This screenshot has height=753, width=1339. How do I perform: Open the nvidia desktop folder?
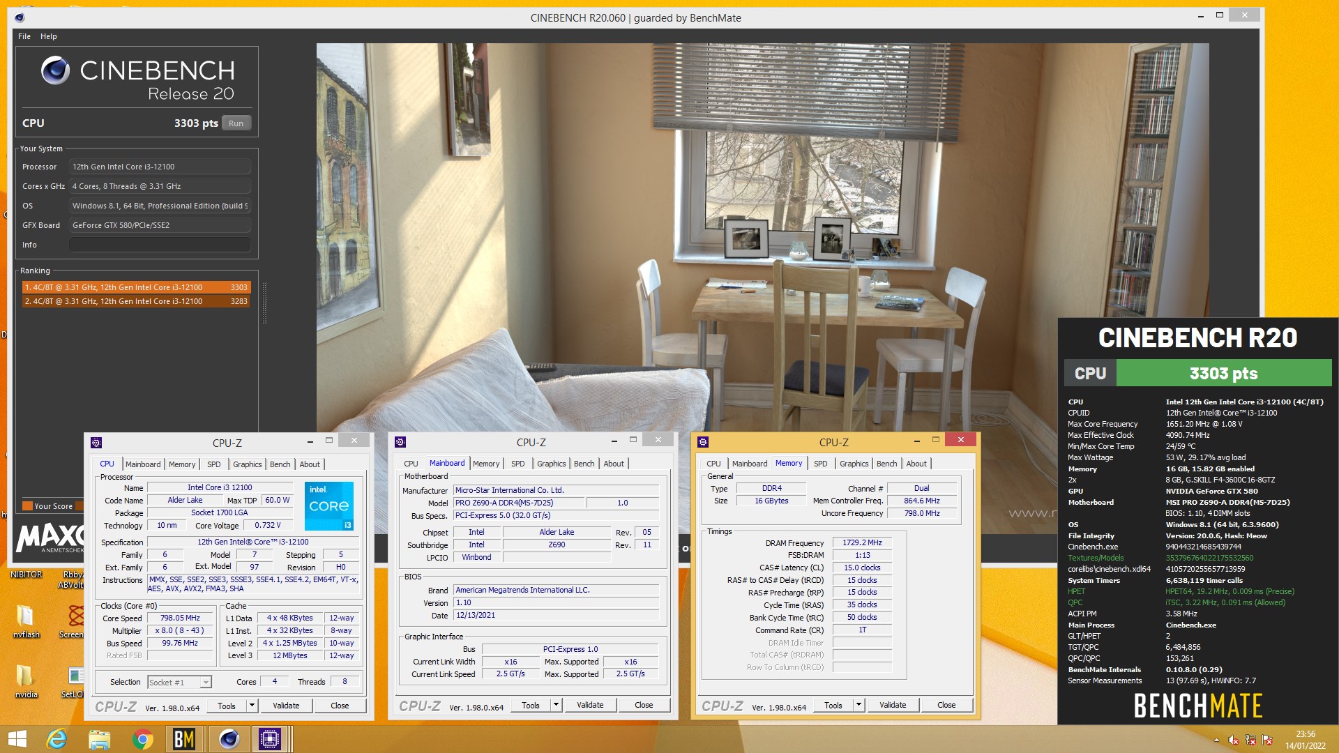26,680
